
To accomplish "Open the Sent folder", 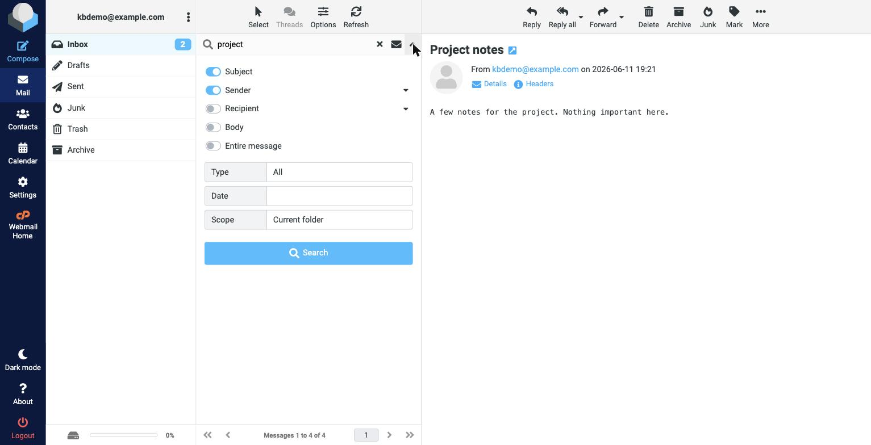I will [x=120, y=86].
